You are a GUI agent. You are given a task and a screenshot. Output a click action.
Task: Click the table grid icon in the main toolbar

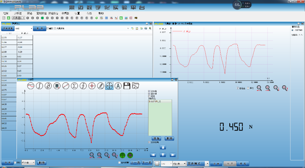pos(106,18)
